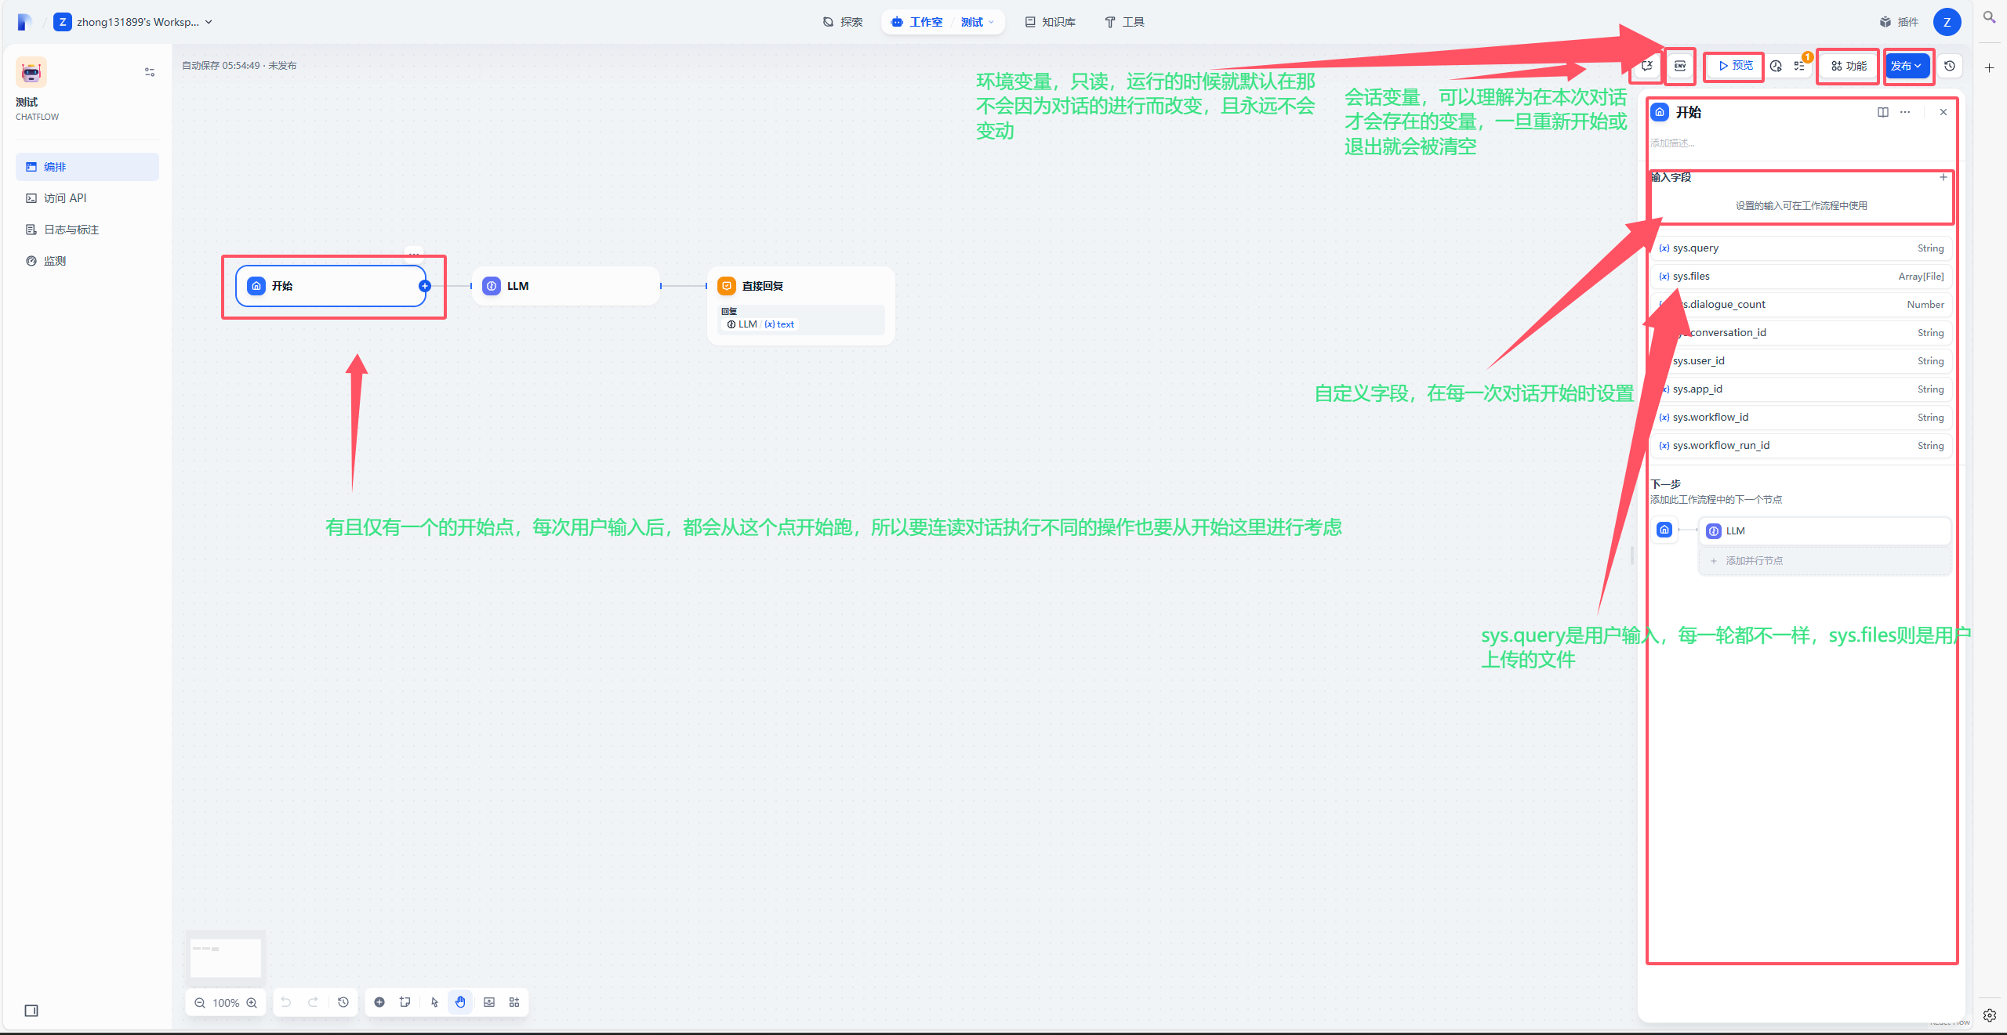Go to 访问 API in sidebar
2007x1035 pixels.
65,198
